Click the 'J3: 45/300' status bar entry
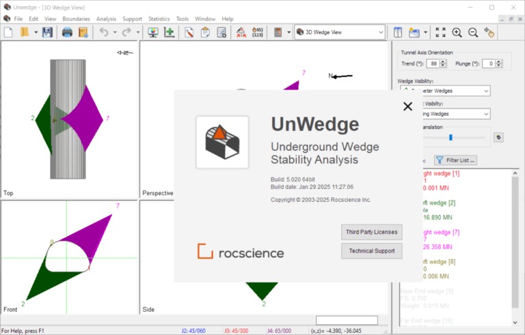The width and height of the screenshot is (525, 335). pos(236,331)
